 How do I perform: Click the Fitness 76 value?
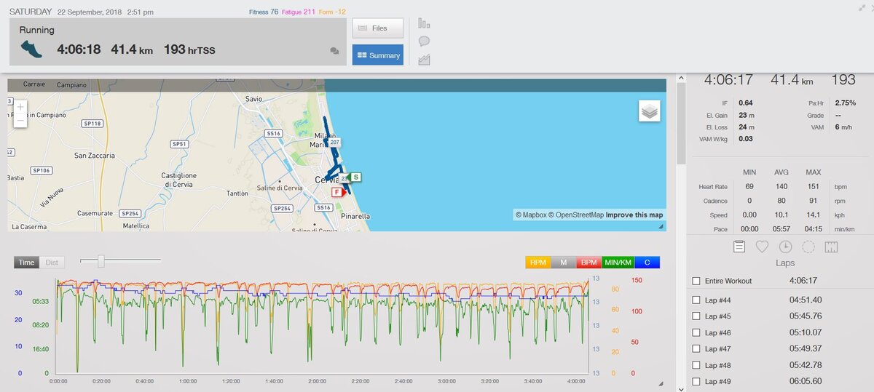264,12
